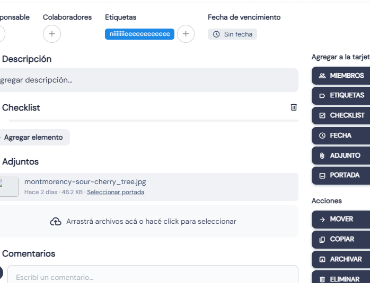The height and width of the screenshot is (283, 370).
Task: Open the MIEMBROS panel button
Action: tap(341, 76)
